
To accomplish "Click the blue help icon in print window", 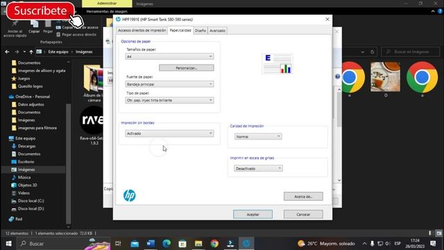I will tap(337, 76).
